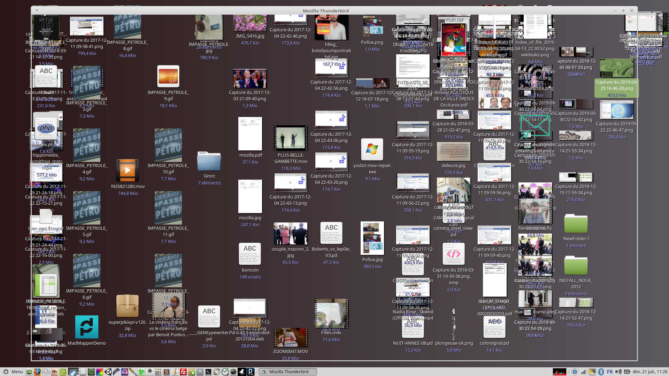This screenshot has height=376, width=669.
Task: Open the Terminal launcher icon
Action: click(208, 372)
